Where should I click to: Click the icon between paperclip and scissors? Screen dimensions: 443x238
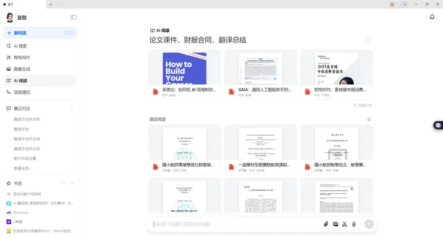335,224
